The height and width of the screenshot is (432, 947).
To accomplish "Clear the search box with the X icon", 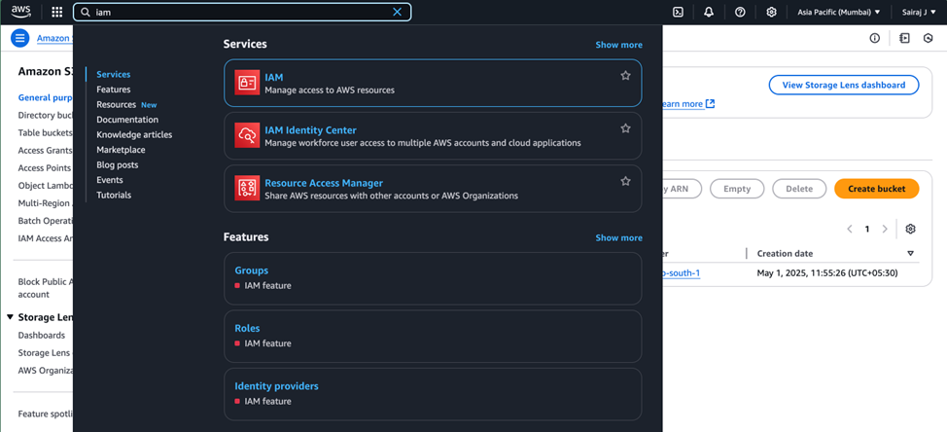I will coord(398,12).
